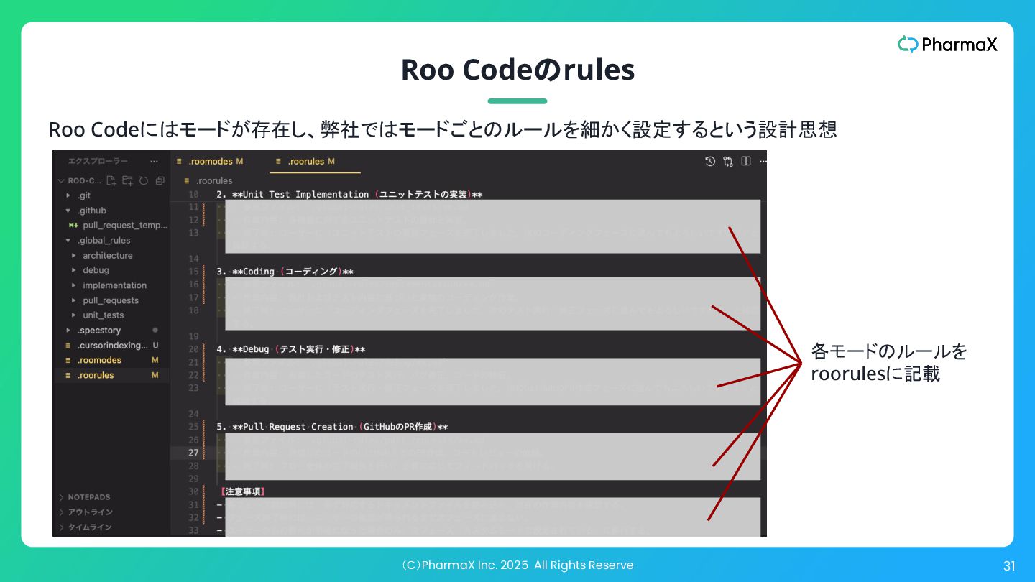This screenshot has height=582, width=1035.
Task: Open the .cursorindexing... file
Action: 112,346
